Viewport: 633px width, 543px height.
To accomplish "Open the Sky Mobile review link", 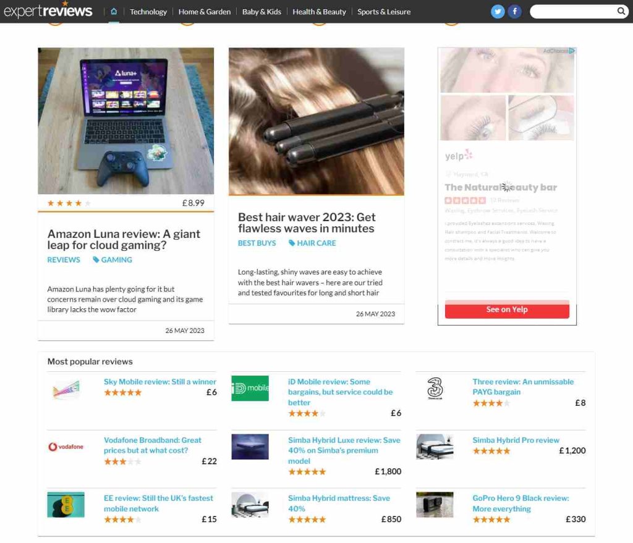I will click(160, 382).
